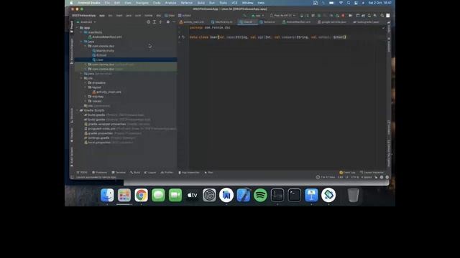Collapse the manifests folder
This screenshot has width=460, height=258.
pyautogui.click(x=81, y=32)
